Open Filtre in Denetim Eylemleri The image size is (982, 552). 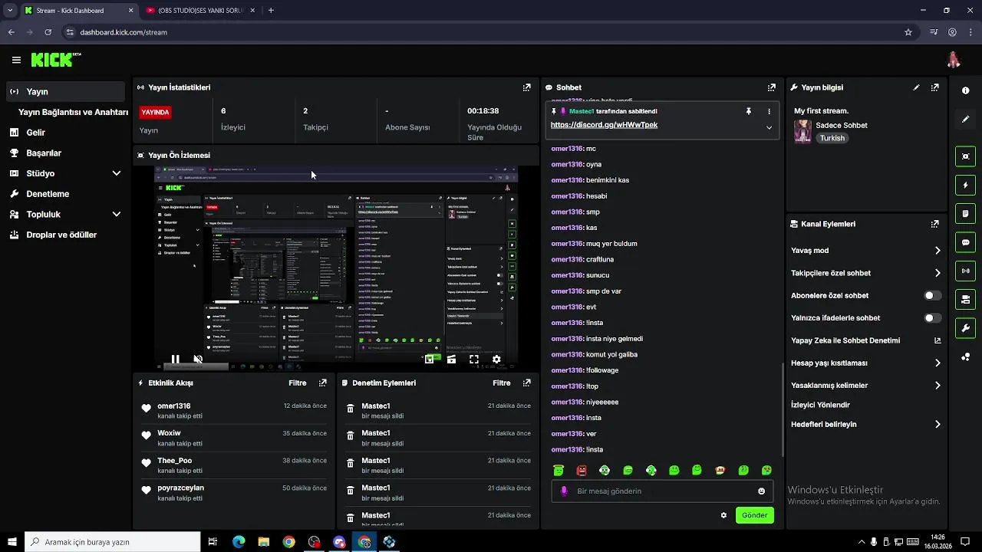(502, 383)
